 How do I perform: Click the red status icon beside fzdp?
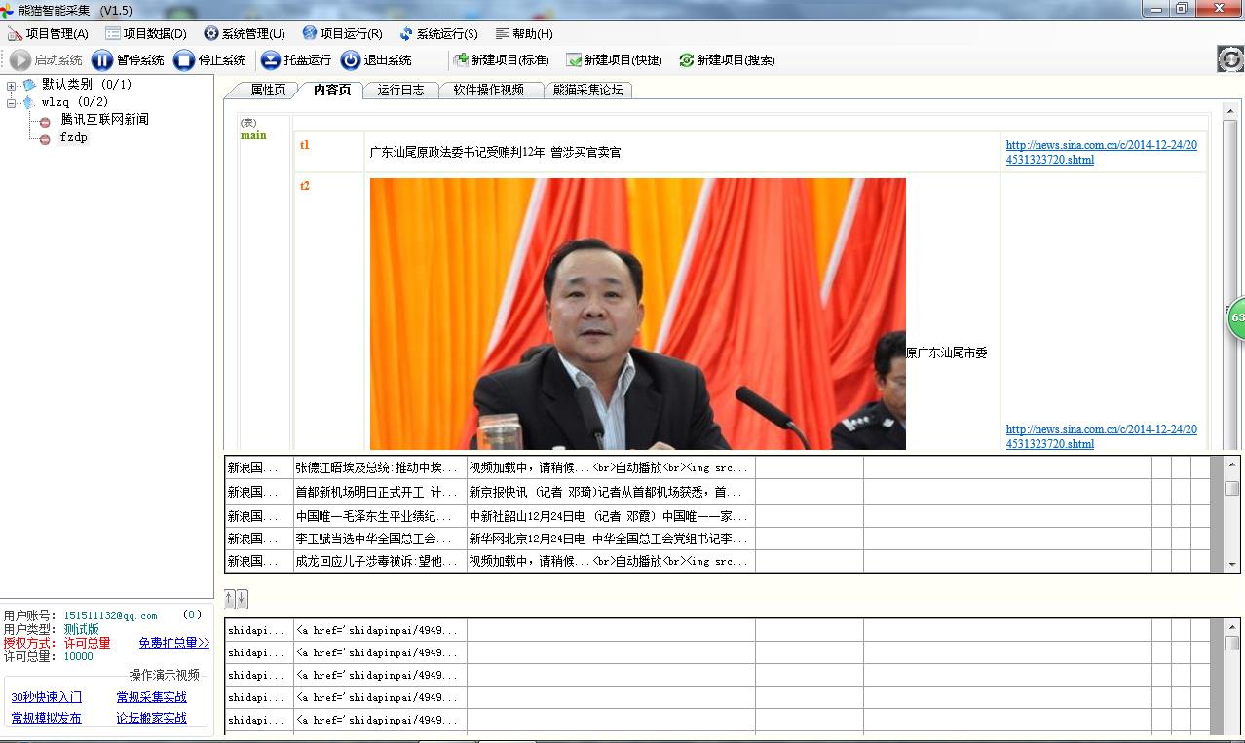click(45, 138)
